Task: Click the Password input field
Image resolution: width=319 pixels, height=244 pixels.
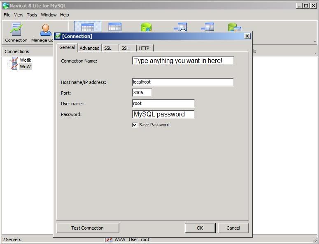Action: [163, 114]
